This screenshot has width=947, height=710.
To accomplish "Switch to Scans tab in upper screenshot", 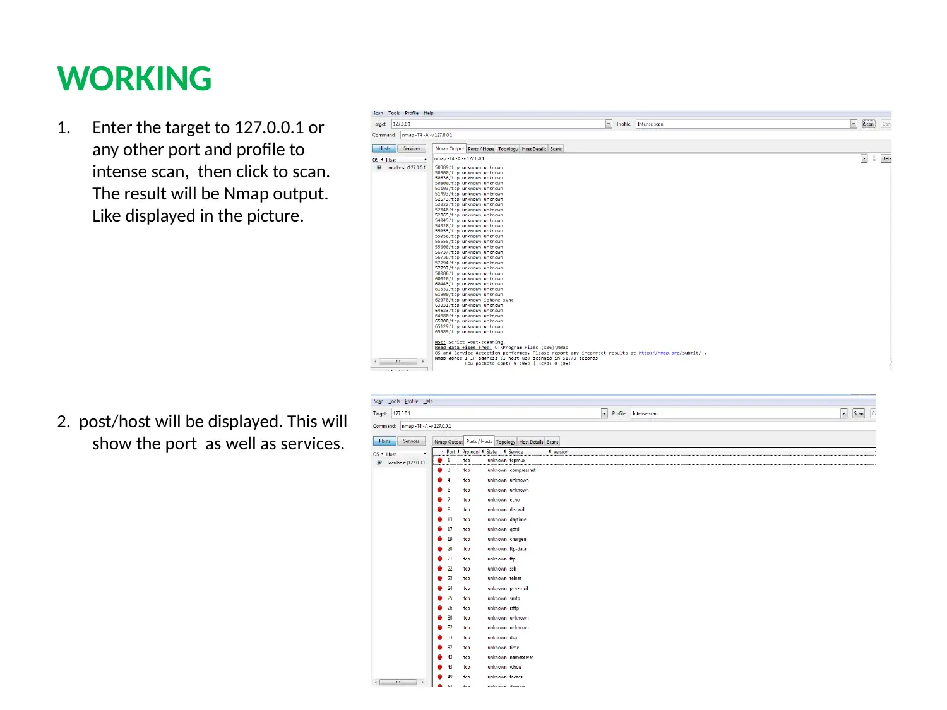I will tap(556, 149).
